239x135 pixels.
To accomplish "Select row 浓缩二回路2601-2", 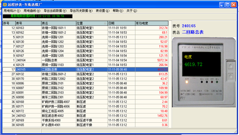I will click(x=85, y=74).
